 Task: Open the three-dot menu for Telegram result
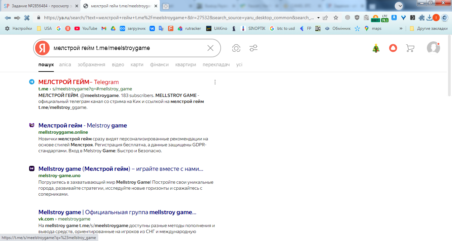tap(215, 82)
